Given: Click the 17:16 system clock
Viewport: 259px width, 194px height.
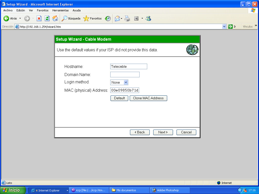Looking at the screenshot, I should pos(252,190).
